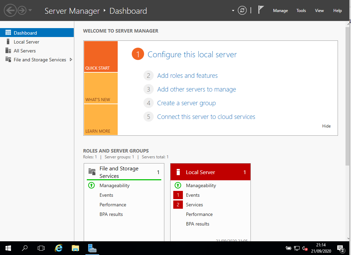Open Events in Local Server tile

(193, 195)
